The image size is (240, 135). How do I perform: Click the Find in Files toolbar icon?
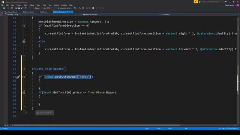(75, 8)
